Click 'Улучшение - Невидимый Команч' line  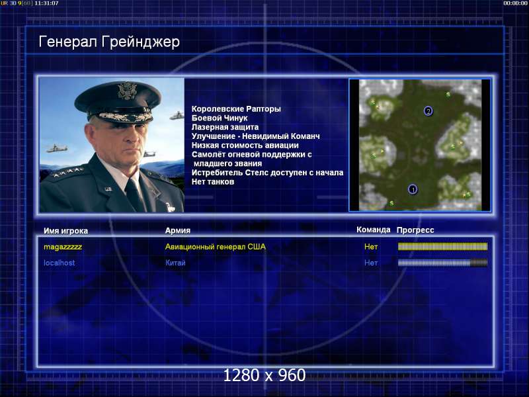pos(256,136)
